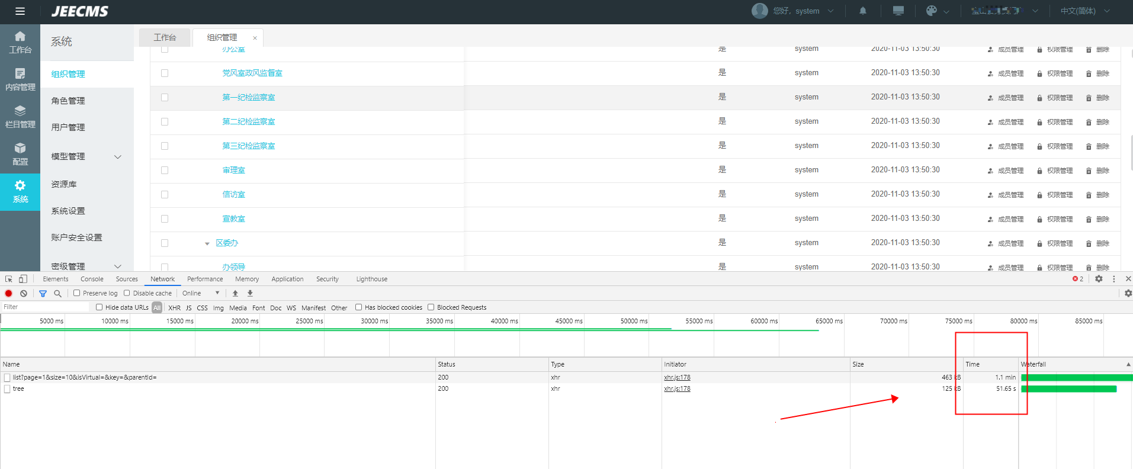Collapse the 区委办 tree node

pos(207,243)
